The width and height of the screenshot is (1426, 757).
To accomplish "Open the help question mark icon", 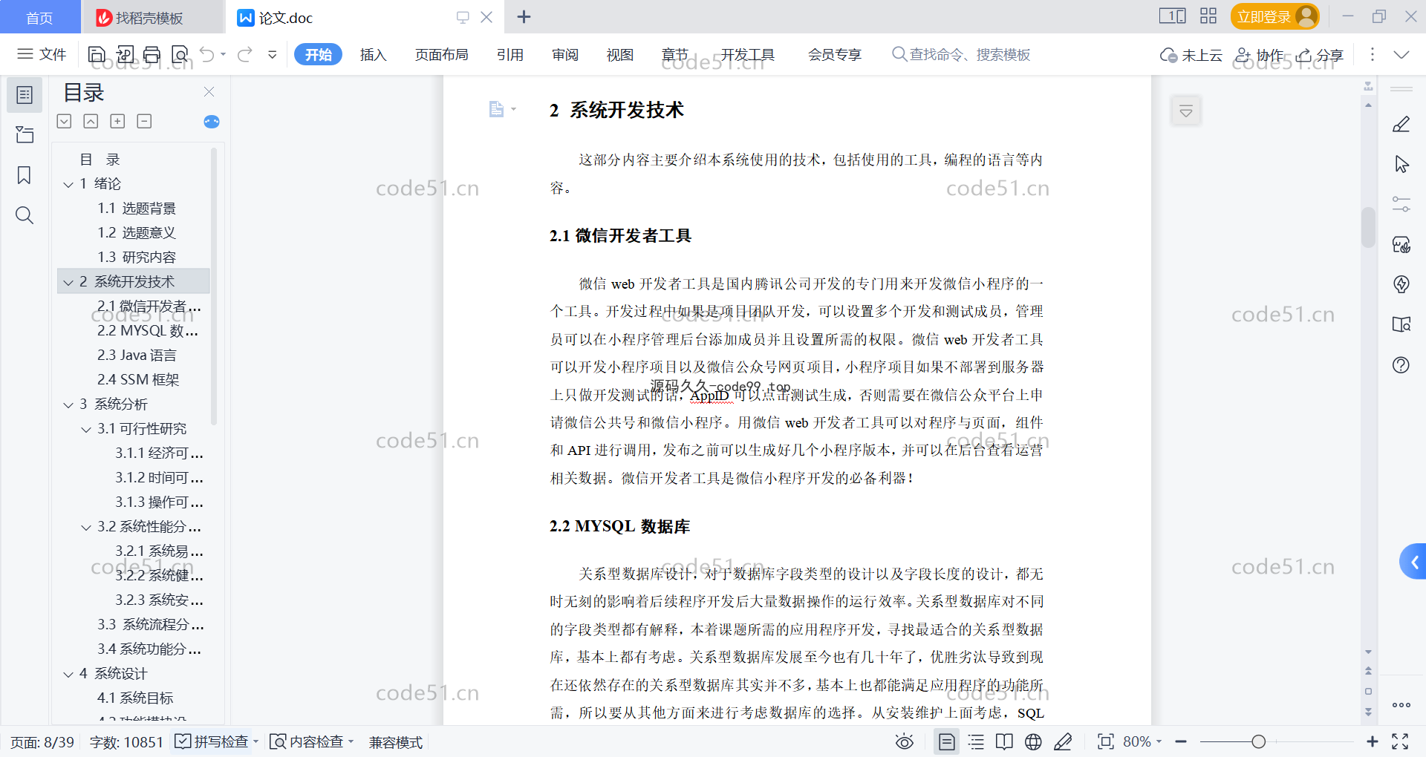I will pos(1401,364).
